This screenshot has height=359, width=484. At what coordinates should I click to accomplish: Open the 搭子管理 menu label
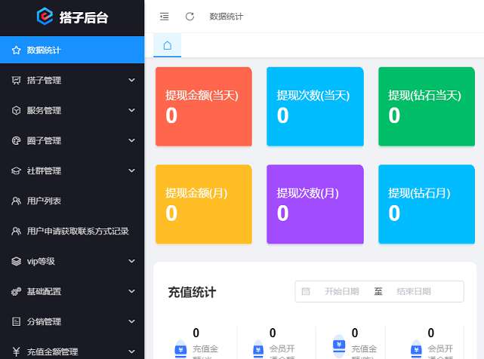pyautogui.click(x=44, y=80)
